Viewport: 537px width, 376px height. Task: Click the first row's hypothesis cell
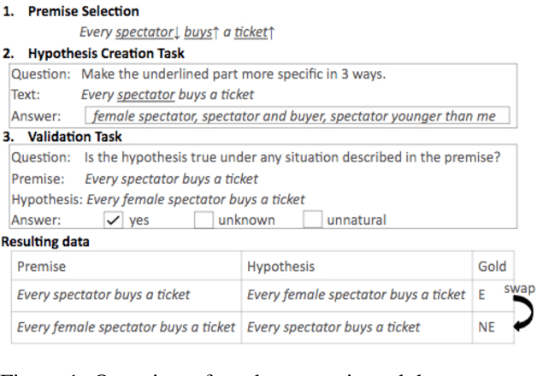[x=356, y=296]
